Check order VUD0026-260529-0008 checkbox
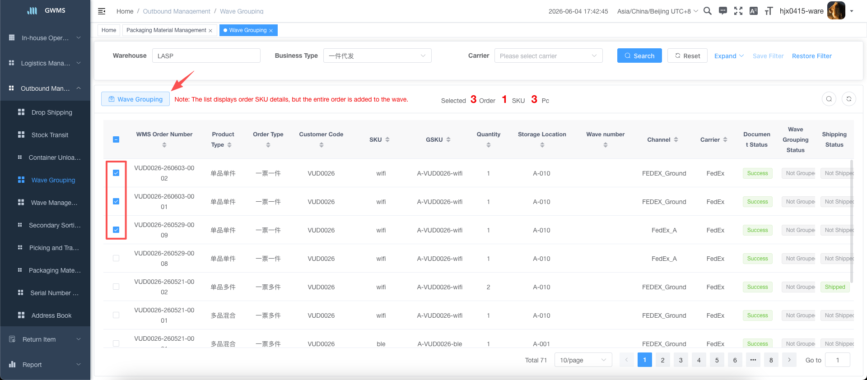 point(116,258)
